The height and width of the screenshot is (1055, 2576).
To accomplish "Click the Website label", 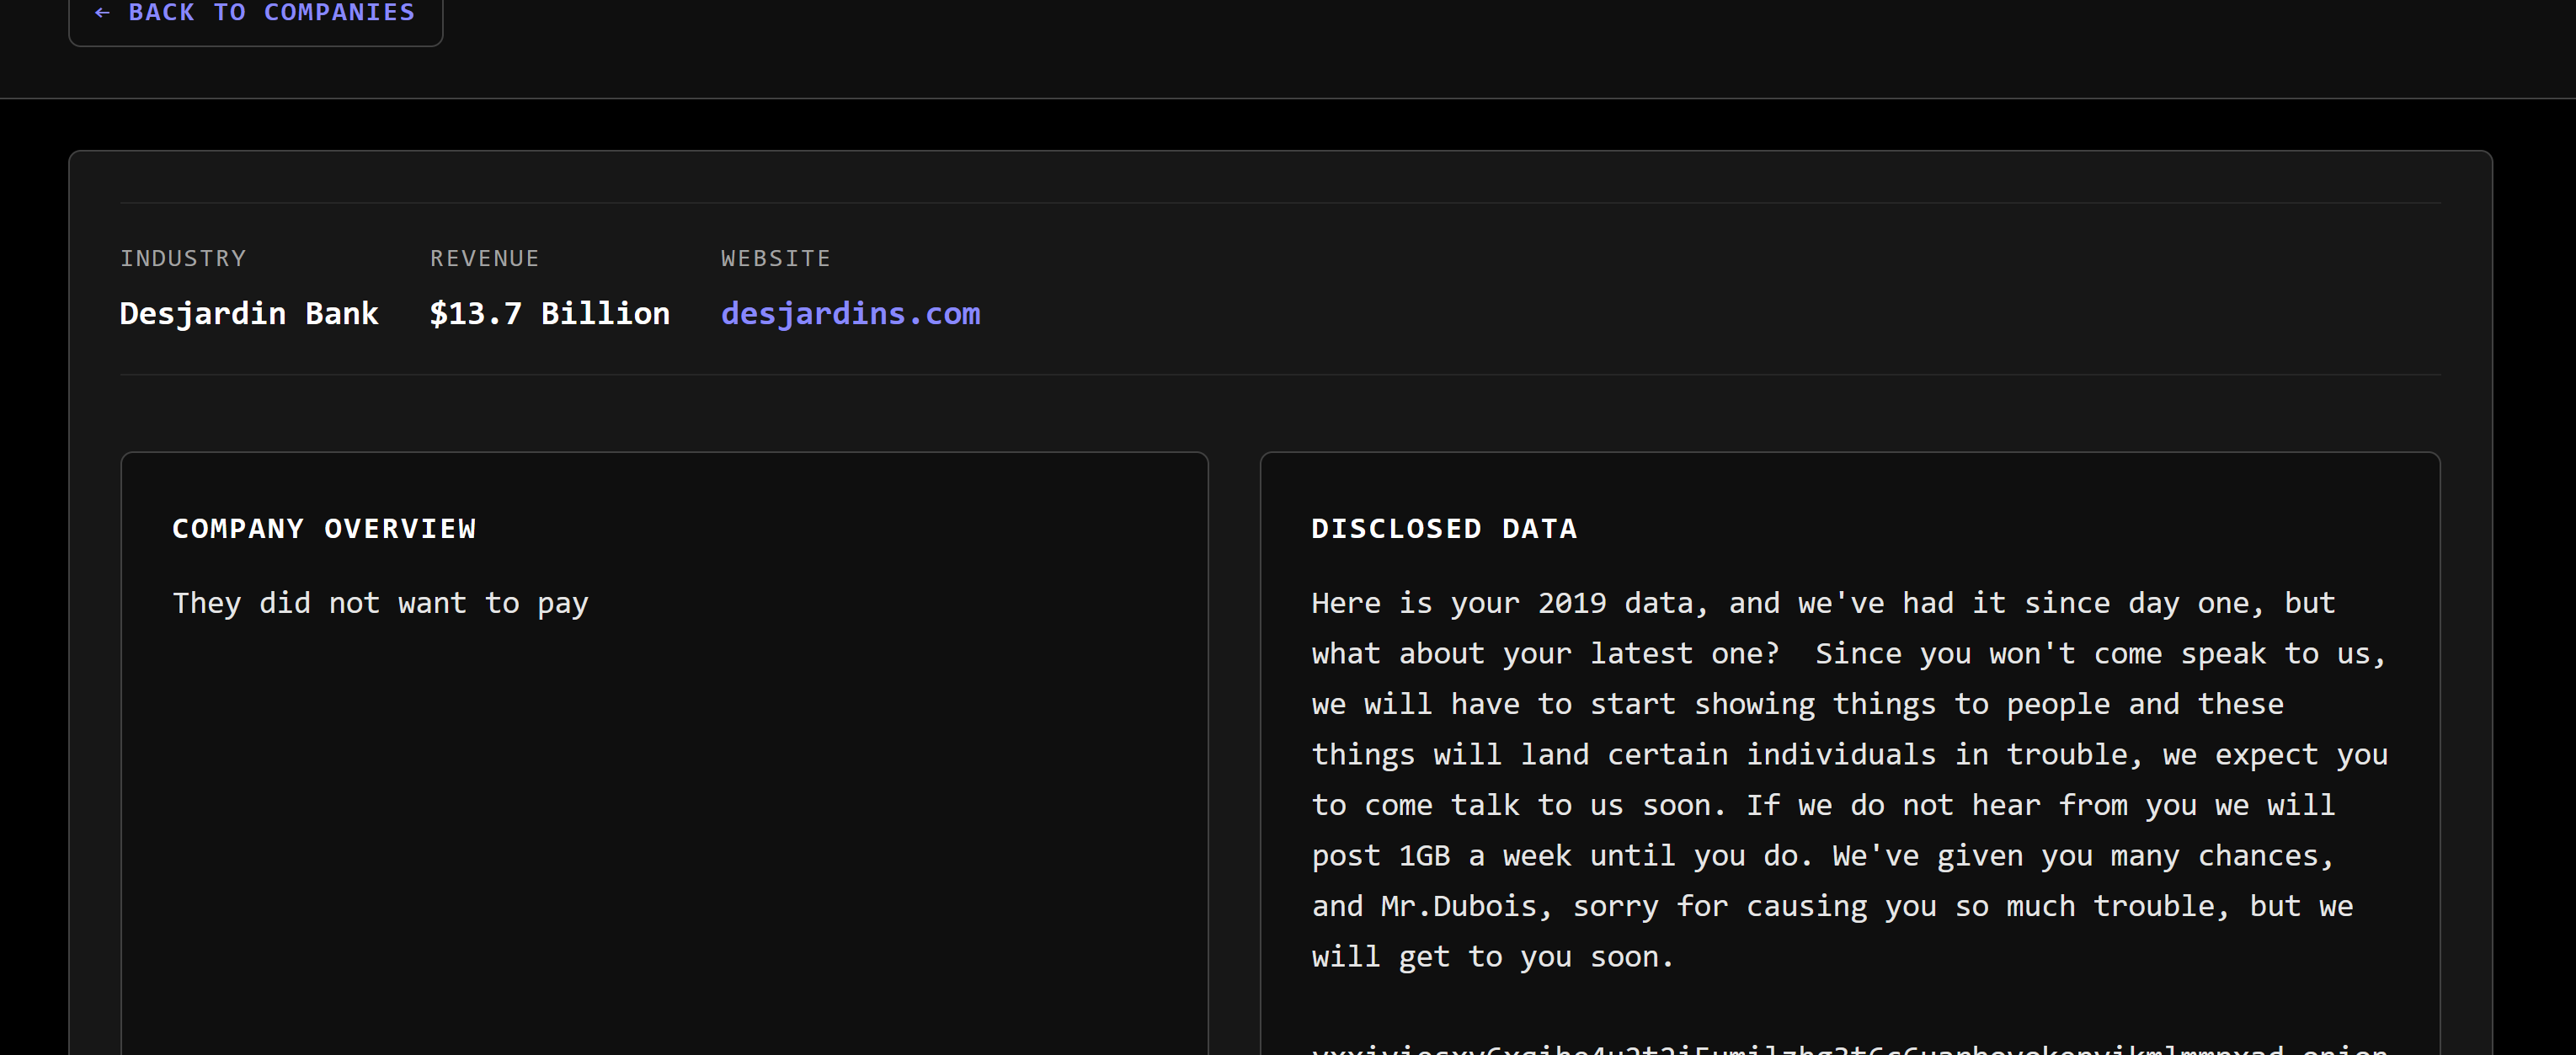I will point(775,259).
